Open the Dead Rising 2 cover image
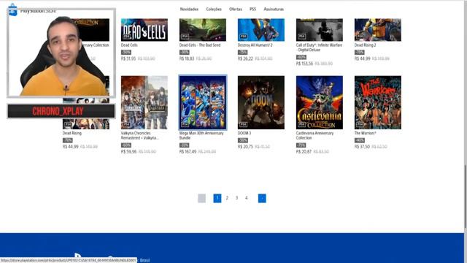467x263 pixels. click(378, 30)
